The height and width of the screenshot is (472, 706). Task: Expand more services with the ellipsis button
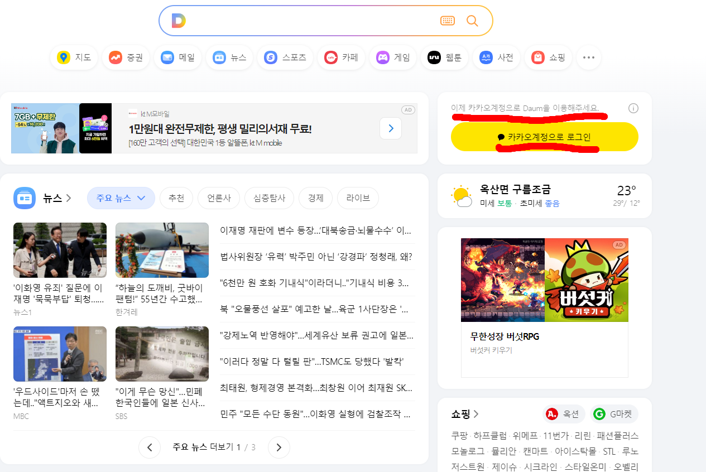(x=588, y=57)
